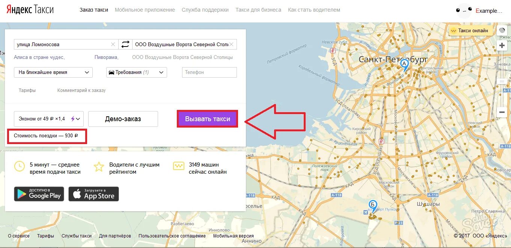
Task: Select suggestion Алиса в стране чудес
Action: [x=39, y=57]
